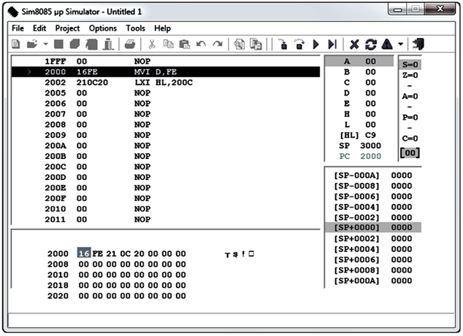Open the Edit menu

39,28
